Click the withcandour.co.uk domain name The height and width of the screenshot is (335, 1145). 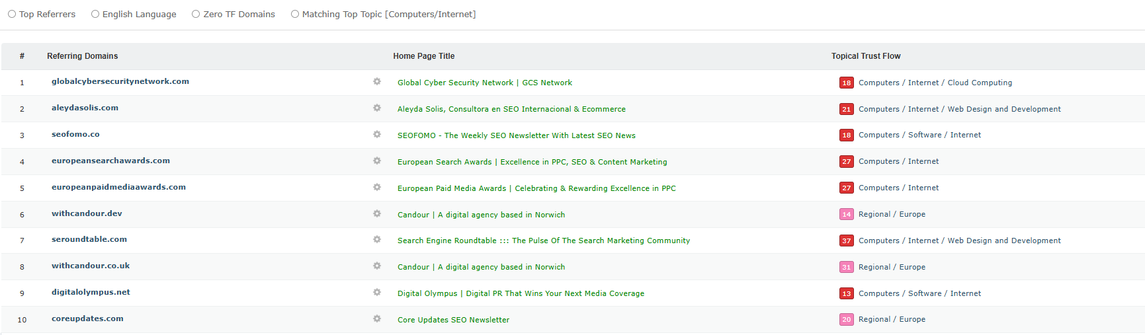[x=91, y=266]
